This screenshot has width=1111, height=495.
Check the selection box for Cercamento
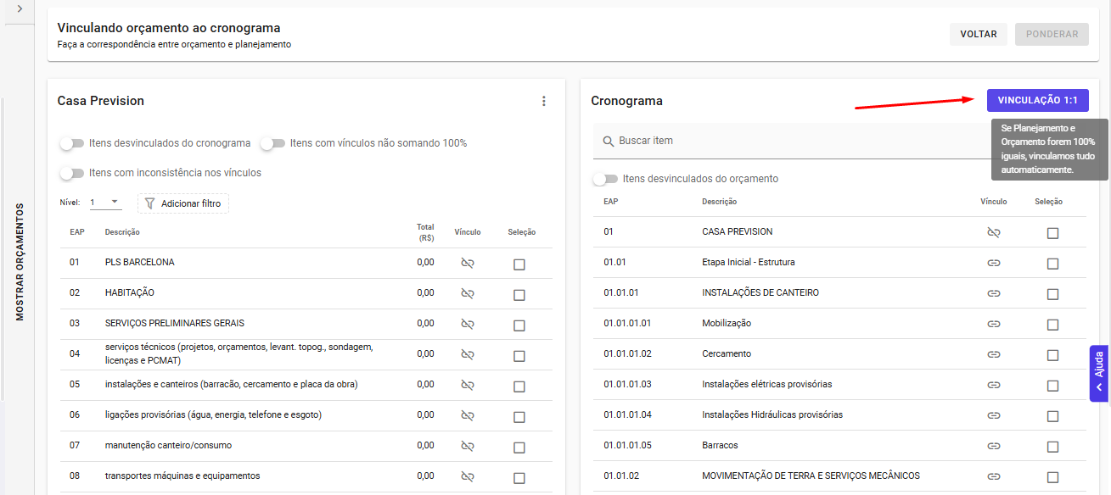pos(1052,355)
